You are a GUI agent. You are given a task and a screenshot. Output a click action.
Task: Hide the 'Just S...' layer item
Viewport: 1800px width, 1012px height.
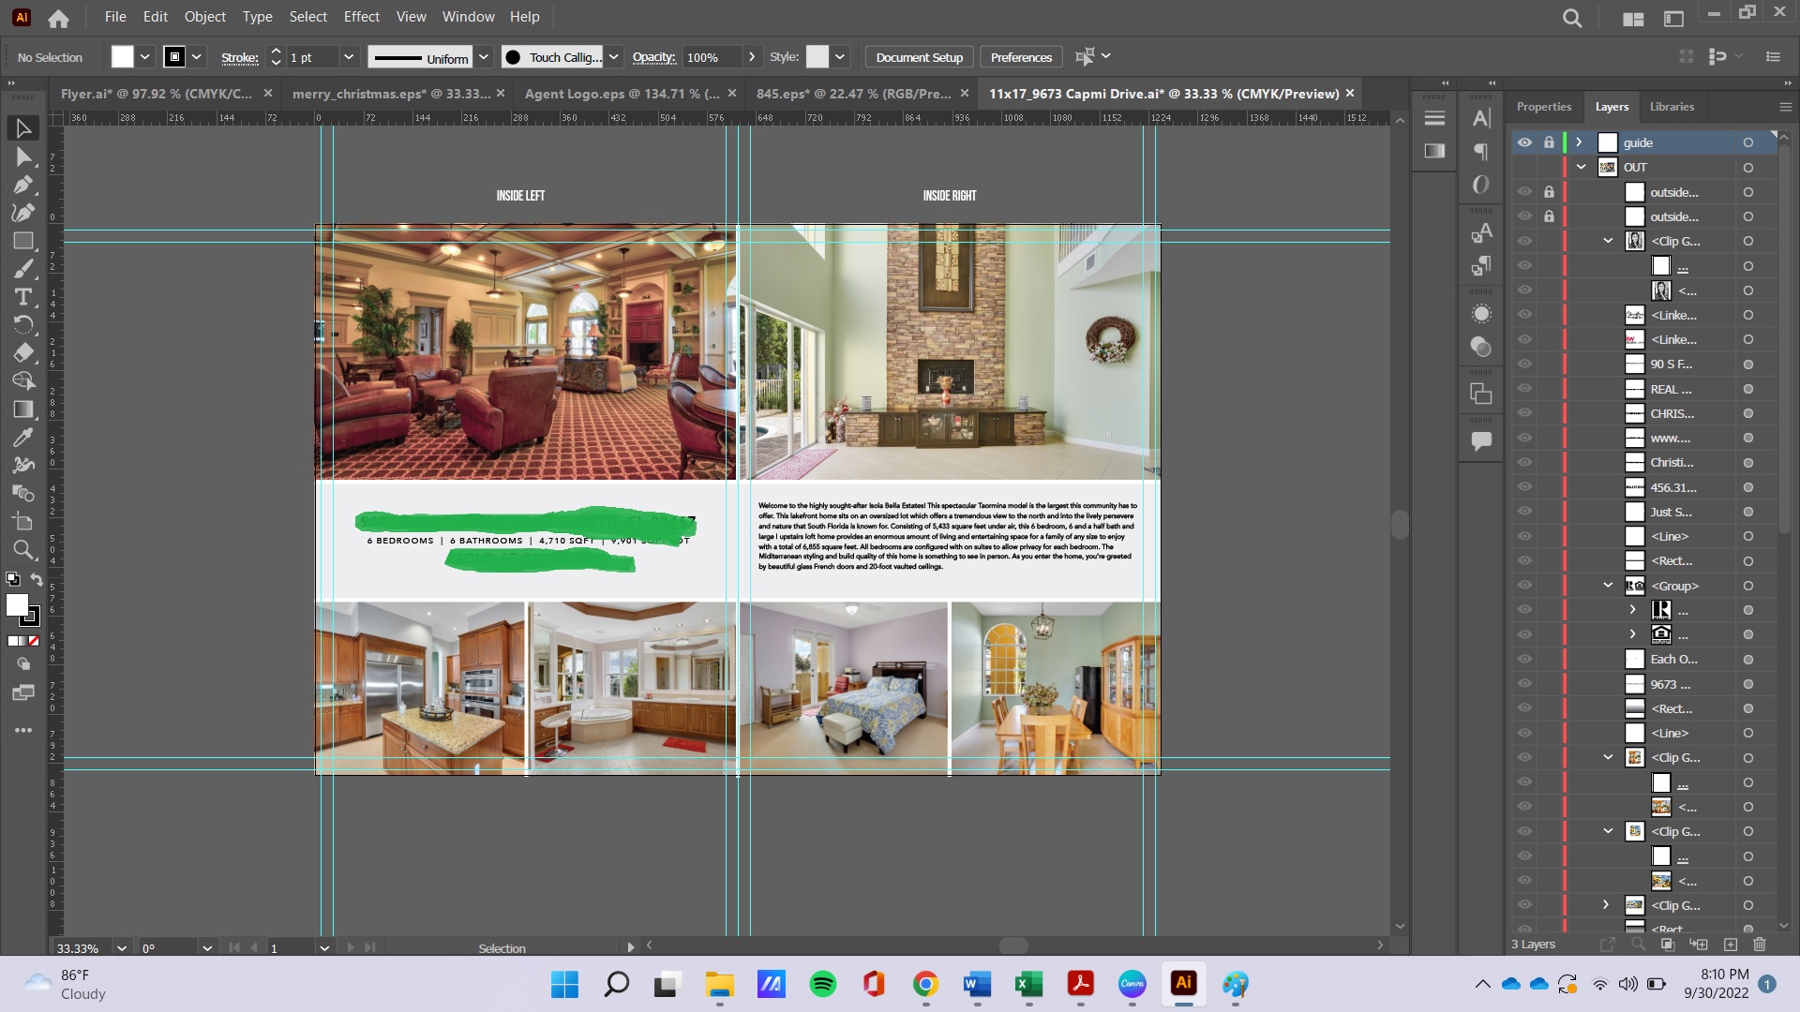point(1524,512)
